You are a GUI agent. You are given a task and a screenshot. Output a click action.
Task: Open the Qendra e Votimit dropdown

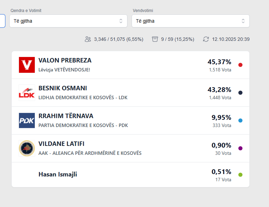click(x=68, y=21)
